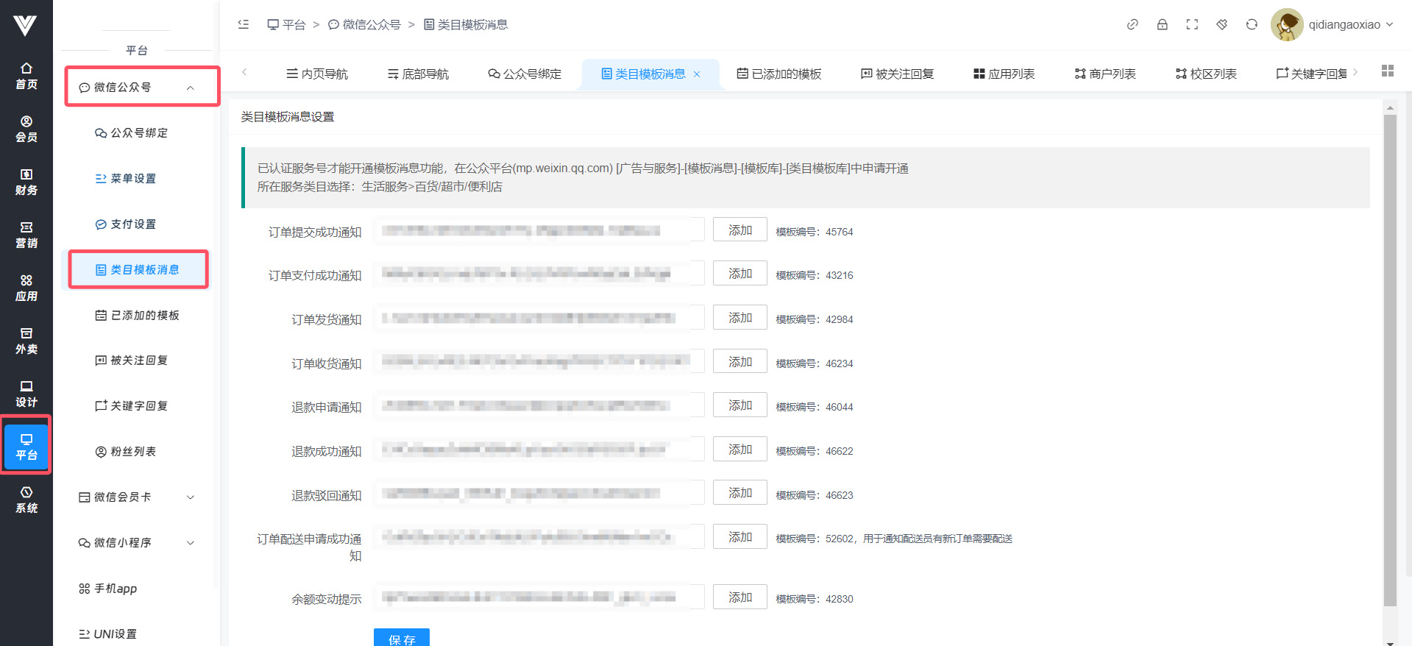Click the blue 保存 button
This screenshot has height=646, width=1412.
coord(401,638)
